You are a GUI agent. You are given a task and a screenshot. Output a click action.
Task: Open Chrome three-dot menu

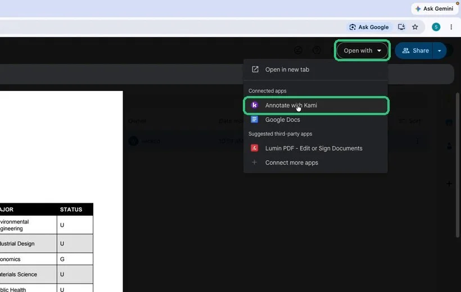pos(451,27)
